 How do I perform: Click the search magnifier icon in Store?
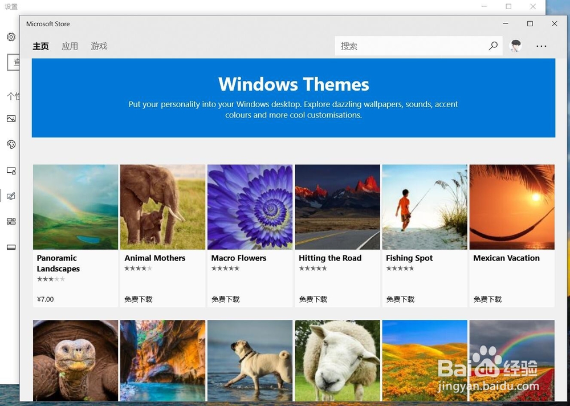(493, 46)
